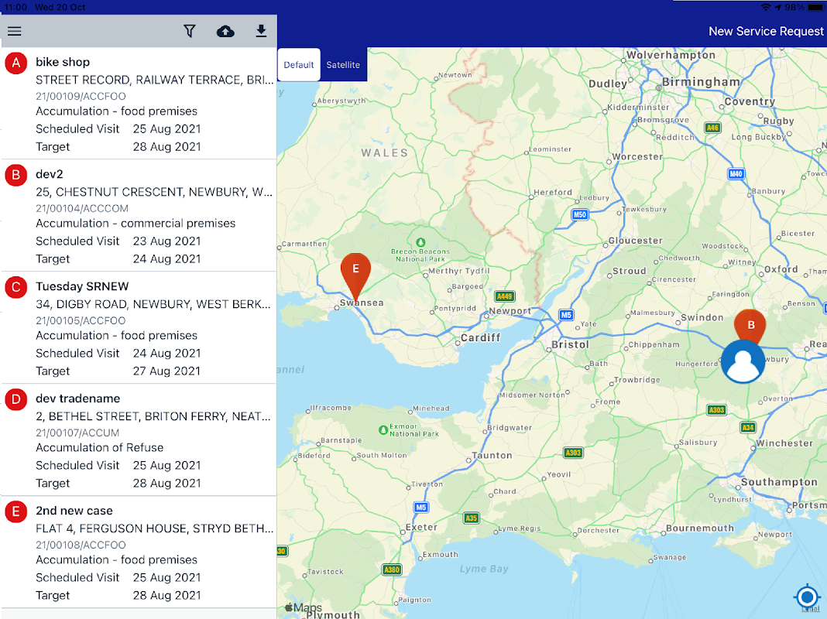Tap the download arrow icon

261,31
